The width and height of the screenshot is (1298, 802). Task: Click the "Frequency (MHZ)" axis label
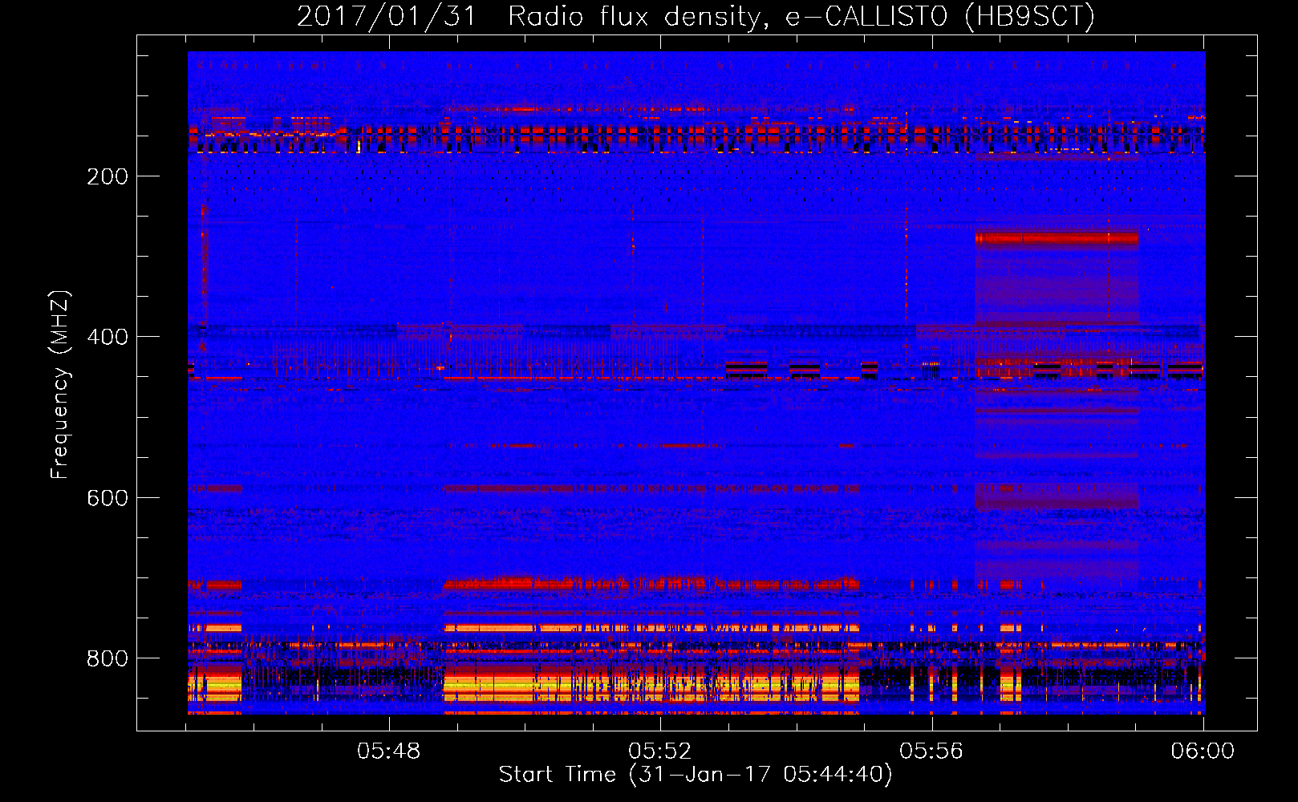click(60, 385)
